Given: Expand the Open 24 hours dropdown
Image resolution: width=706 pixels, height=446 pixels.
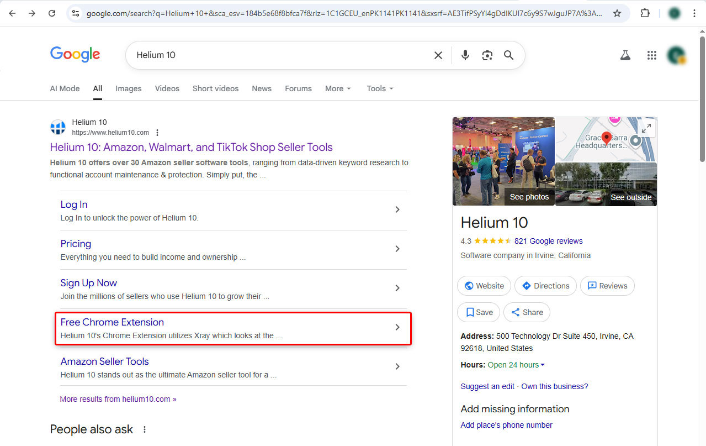Looking at the screenshot, I should click(x=517, y=365).
